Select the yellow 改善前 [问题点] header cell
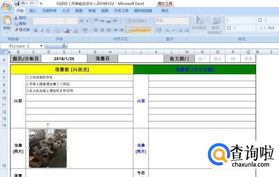The width and height of the screenshot is (279, 177). [x=72, y=69]
